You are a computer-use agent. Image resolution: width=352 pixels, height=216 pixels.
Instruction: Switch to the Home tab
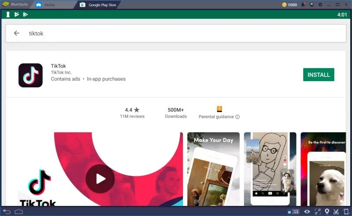(49, 5)
